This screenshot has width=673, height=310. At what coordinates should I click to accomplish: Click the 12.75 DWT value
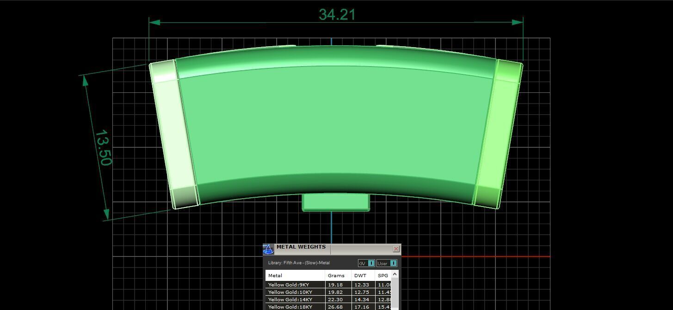[362, 292]
